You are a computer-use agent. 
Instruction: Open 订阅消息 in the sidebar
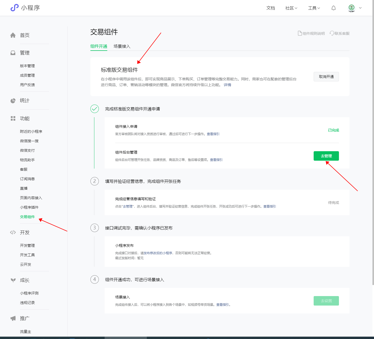(27, 179)
